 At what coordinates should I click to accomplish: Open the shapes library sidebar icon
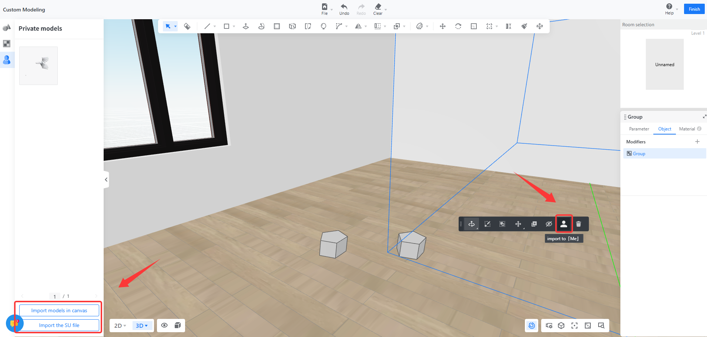7,28
